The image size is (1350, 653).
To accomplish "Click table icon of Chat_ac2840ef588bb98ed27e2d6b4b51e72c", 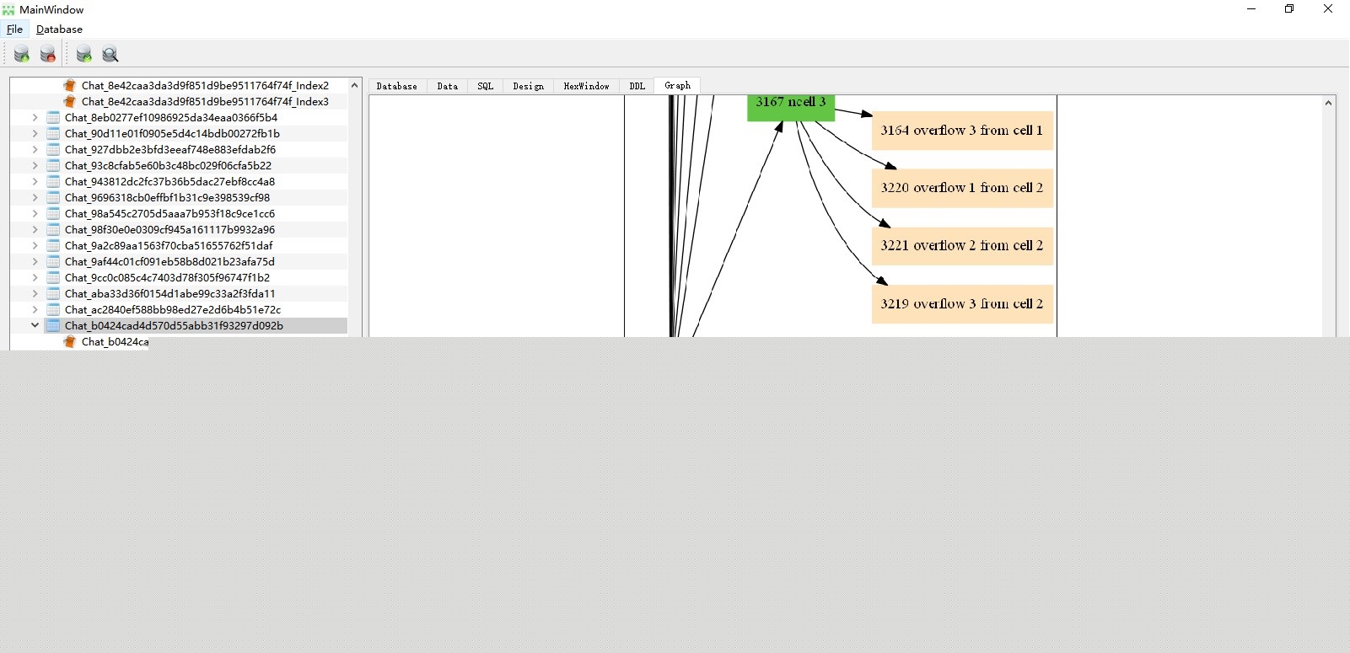I will coord(53,309).
